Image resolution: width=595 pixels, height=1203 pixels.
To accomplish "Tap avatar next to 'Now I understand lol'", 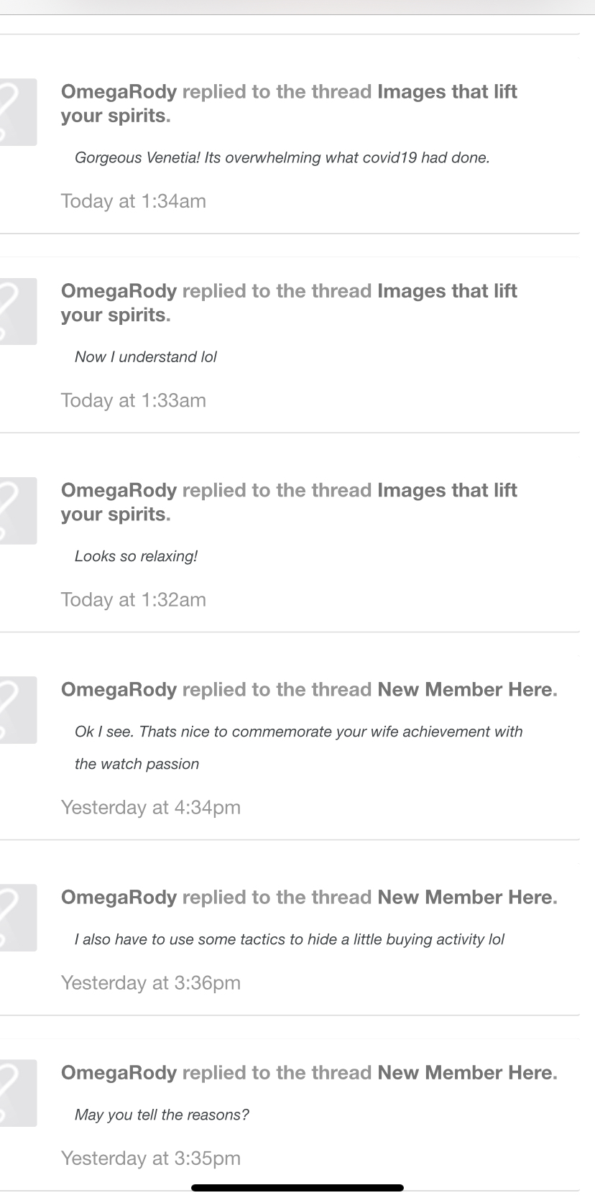I will 17,311.
